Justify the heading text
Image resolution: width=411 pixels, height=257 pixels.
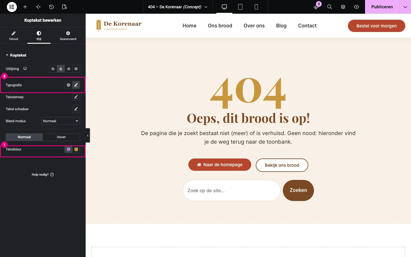pos(76,69)
